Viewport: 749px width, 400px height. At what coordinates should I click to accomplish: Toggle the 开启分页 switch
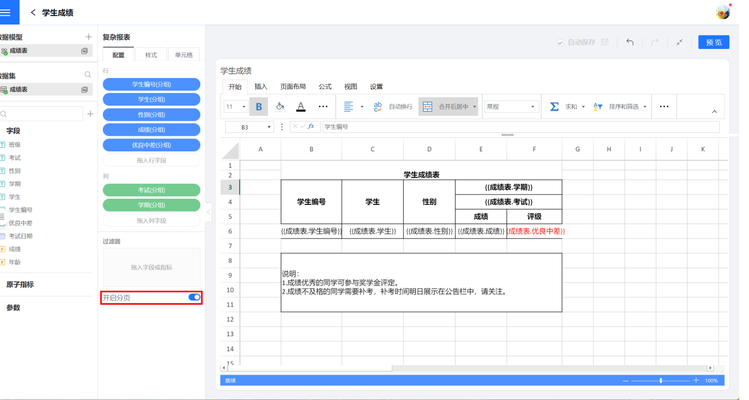[194, 297]
